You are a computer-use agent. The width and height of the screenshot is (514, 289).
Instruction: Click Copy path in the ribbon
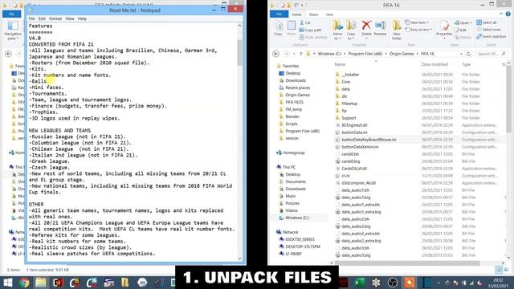point(310,30)
